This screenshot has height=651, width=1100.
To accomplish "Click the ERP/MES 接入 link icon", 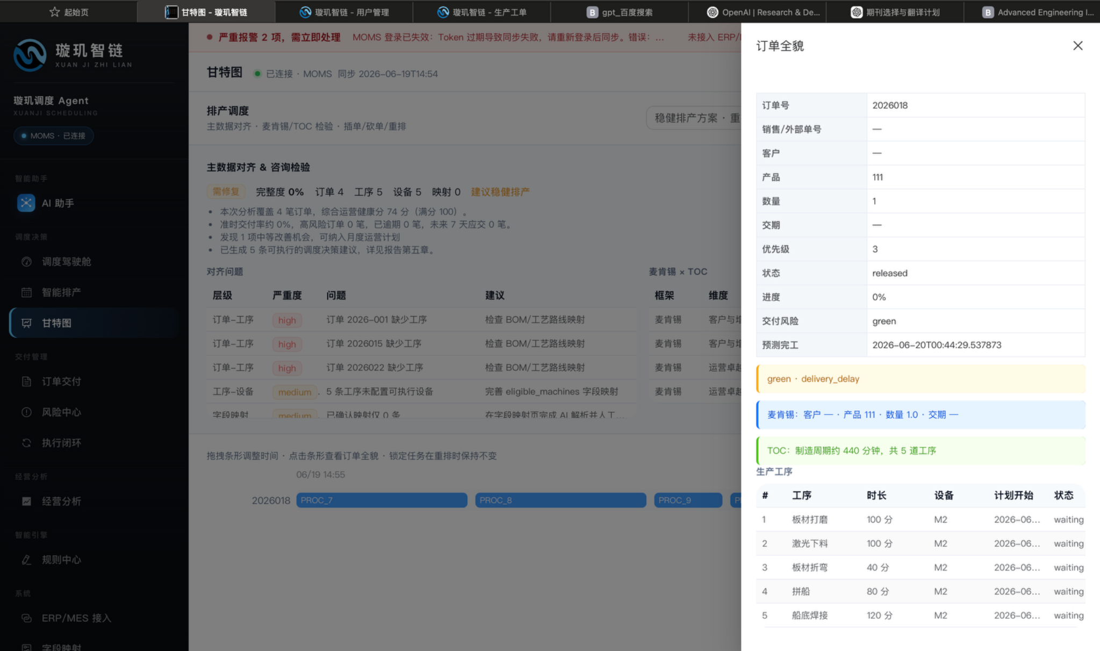I will [x=26, y=618].
